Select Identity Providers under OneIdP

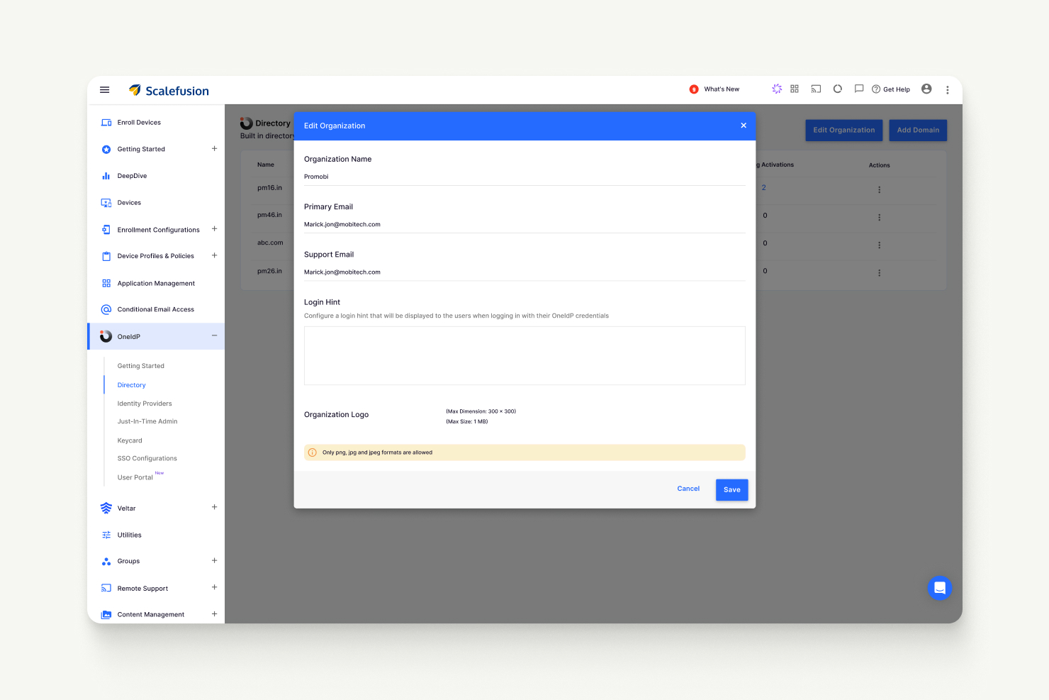point(145,403)
